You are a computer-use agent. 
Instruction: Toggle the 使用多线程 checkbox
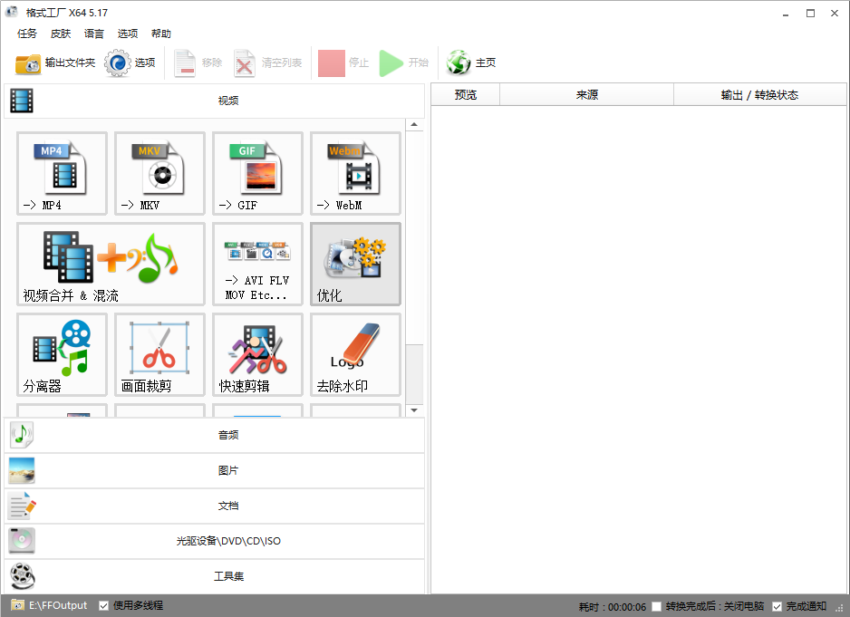click(x=104, y=605)
